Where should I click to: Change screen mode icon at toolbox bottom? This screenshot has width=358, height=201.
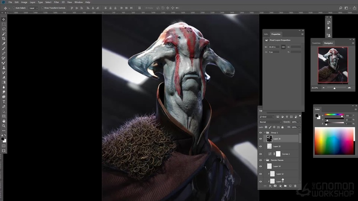click(x=3, y=151)
